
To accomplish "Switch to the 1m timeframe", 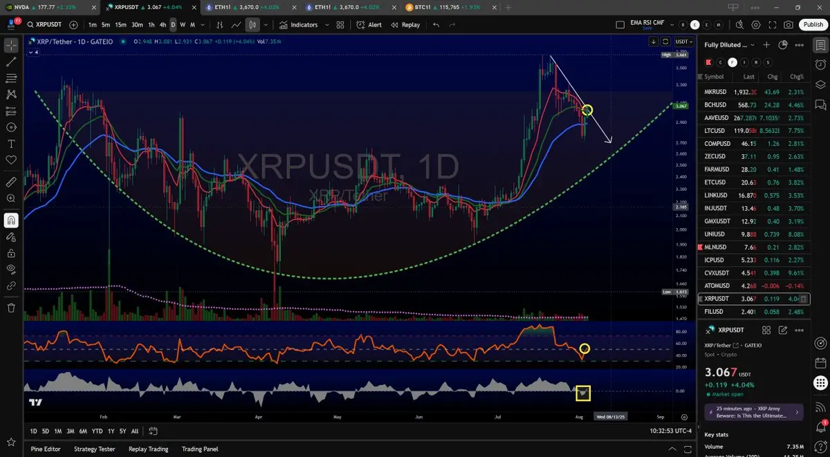I will pyautogui.click(x=92, y=24).
